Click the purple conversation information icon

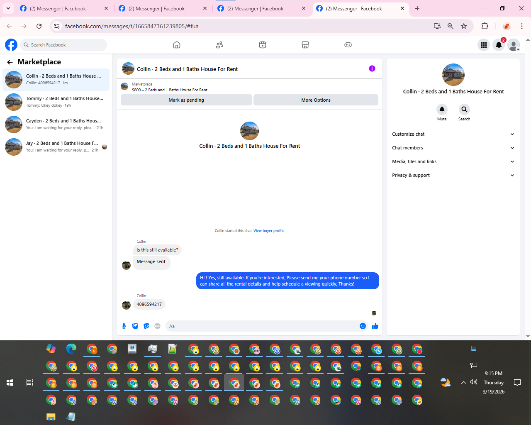pyautogui.click(x=372, y=68)
